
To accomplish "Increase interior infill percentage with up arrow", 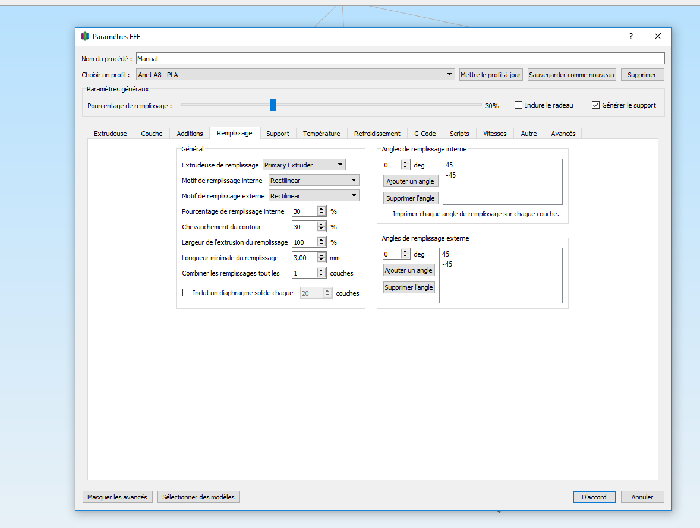I will click(x=321, y=209).
